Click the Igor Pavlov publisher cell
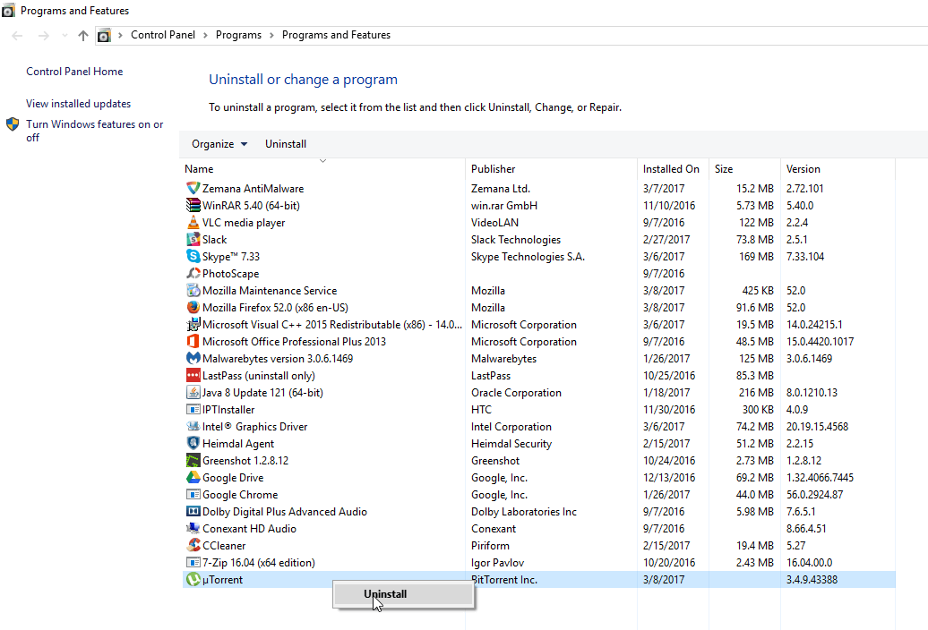Viewport: 928px width, 630px height. [498, 563]
